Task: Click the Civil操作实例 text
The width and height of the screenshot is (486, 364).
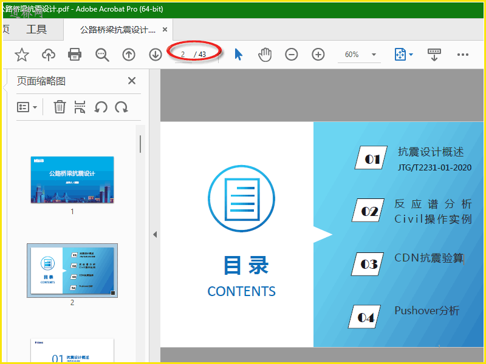Action: [x=433, y=219]
